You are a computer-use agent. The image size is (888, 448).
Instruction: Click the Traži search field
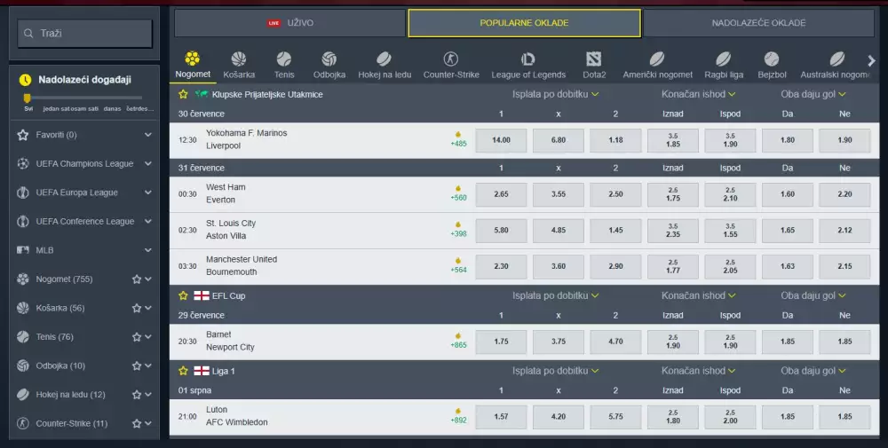click(85, 34)
